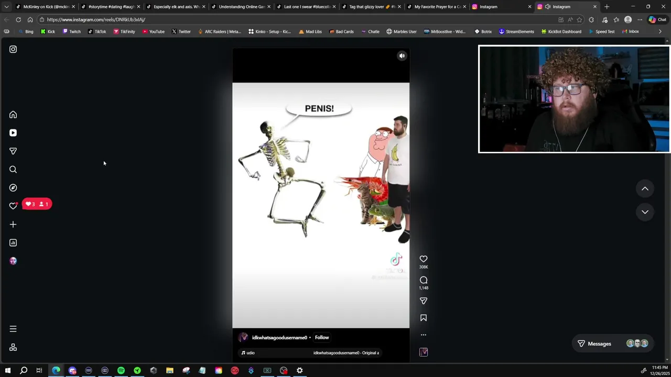The width and height of the screenshot is (671, 377).
Task: Share the reel with the paper-plane icon
Action: pos(424,301)
